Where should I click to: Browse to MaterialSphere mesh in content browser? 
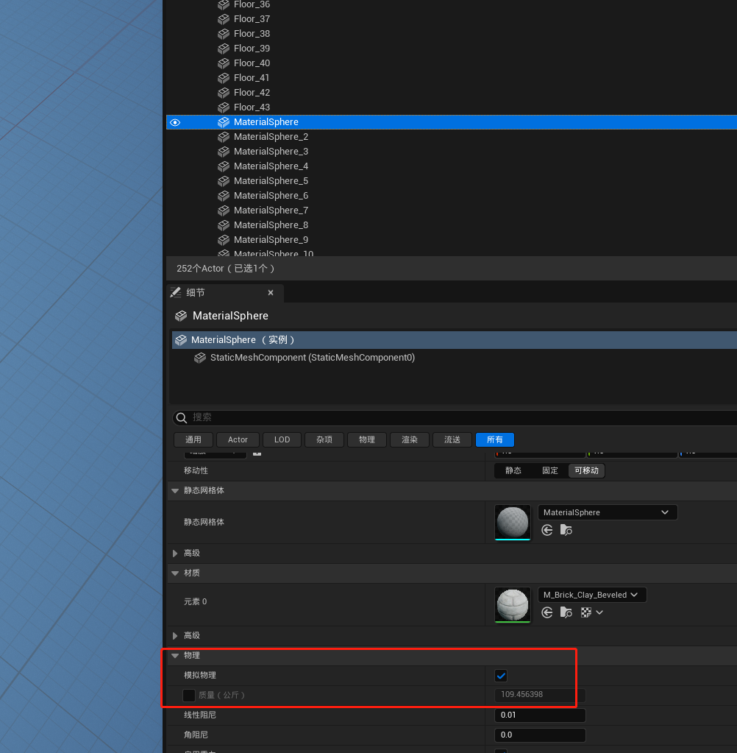(x=566, y=530)
